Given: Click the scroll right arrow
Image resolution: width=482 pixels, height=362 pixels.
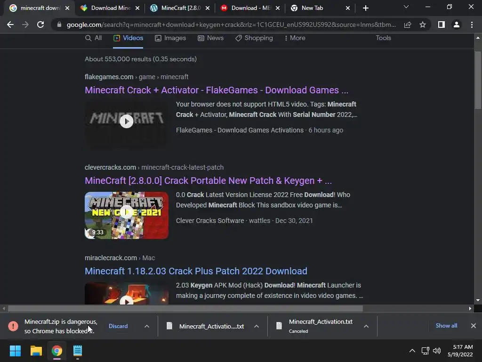Looking at the screenshot, I should click(x=470, y=308).
